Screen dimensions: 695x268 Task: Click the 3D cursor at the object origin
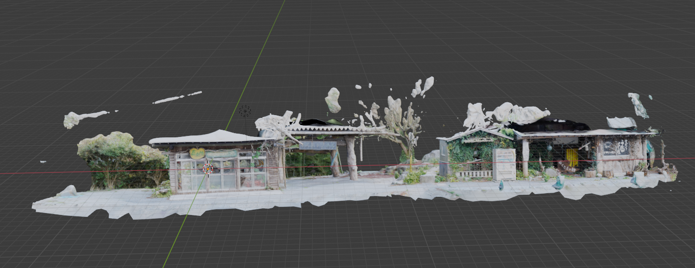[x=208, y=169]
